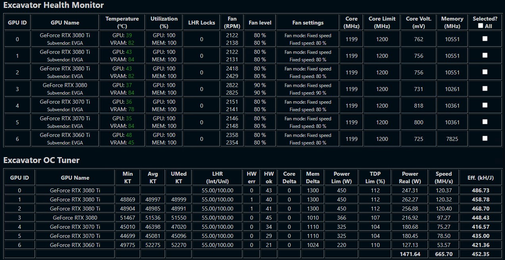
Task: Click the 'HW err' column header
Action: pos(252,178)
